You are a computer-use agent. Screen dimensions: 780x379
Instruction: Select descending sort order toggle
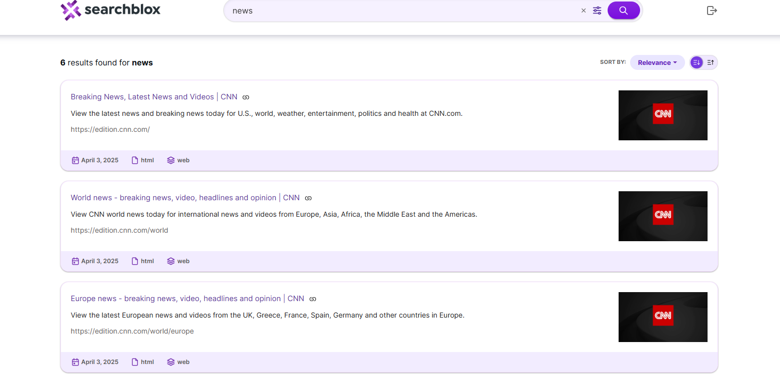pos(697,62)
